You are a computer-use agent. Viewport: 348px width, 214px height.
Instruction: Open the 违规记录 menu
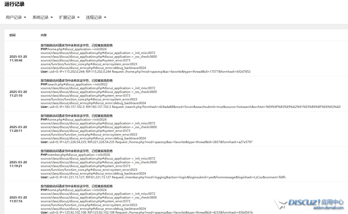point(96,17)
